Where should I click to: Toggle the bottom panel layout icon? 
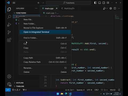tap(99, 3)
